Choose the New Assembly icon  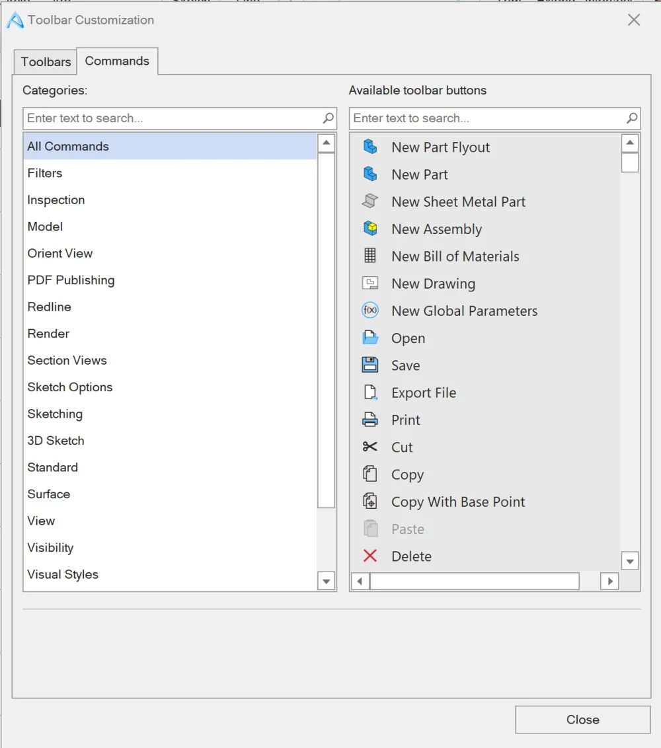coord(370,229)
